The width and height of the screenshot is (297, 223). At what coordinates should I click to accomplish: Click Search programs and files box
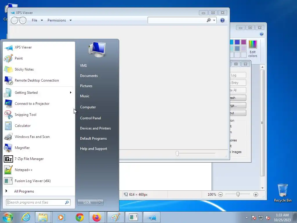38,202
